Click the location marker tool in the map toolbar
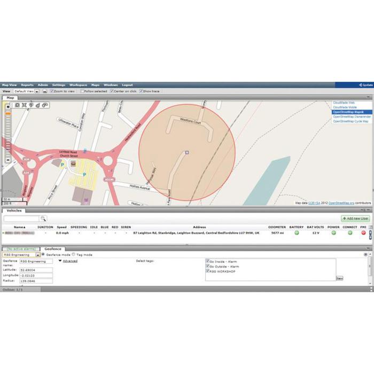 point(31,105)
